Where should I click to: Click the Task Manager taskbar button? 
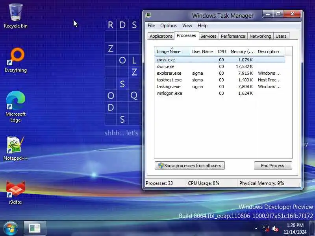[35, 229]
